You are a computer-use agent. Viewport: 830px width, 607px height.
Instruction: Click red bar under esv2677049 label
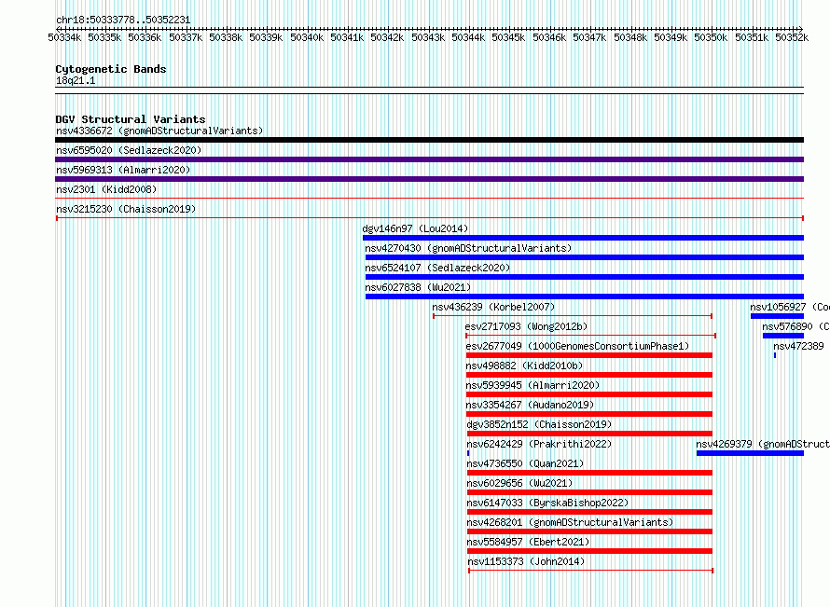(x=589, y=355)
